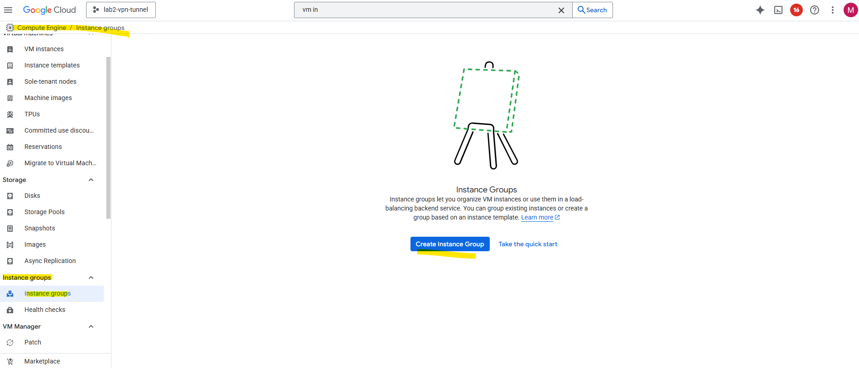Go to Health checks in the sidebar

point(45,310)
